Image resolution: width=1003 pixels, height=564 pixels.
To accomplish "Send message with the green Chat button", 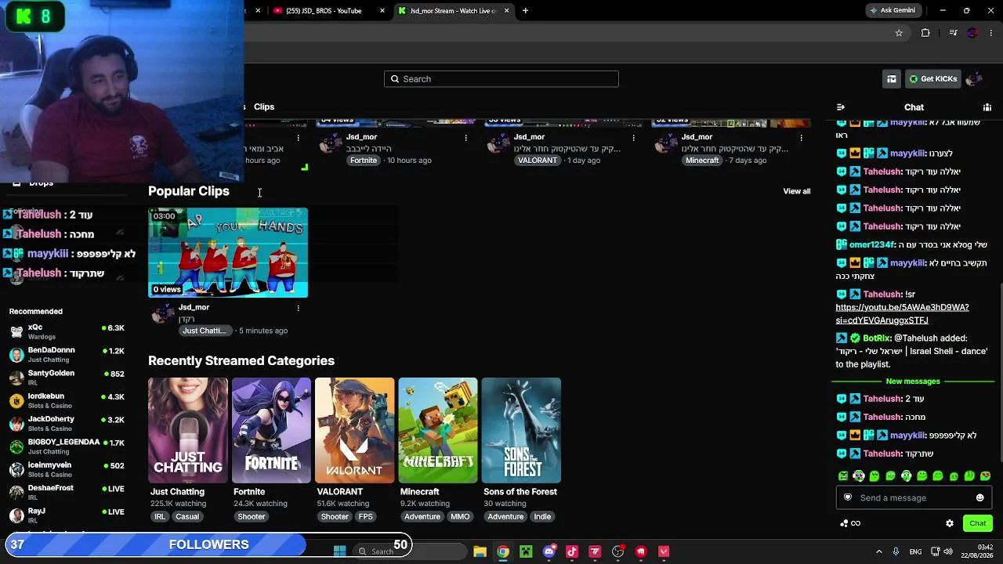I will [978, 523].
